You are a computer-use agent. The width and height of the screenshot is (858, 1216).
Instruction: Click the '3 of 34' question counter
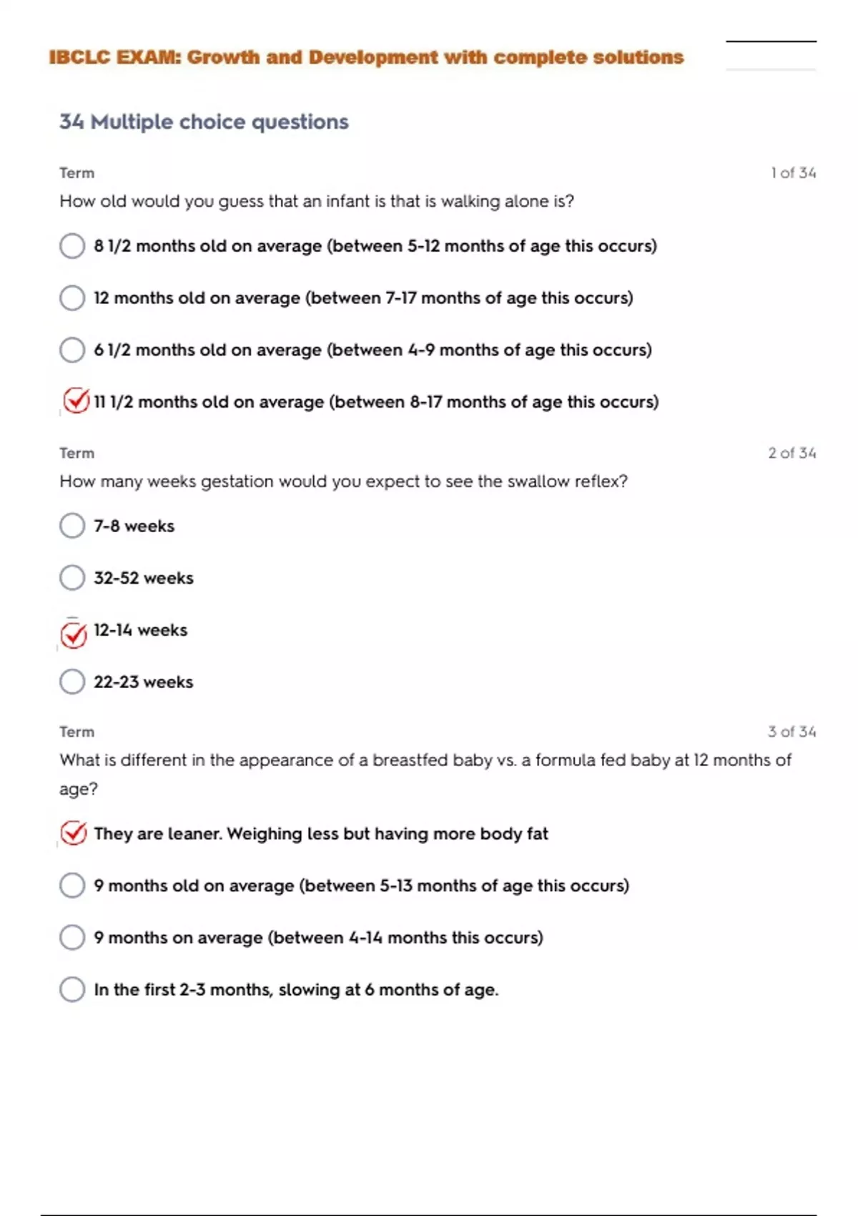[x=792, y=732]
